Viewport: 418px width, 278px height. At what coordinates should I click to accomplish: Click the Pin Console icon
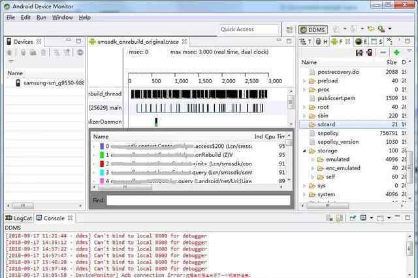click(353, 218)
